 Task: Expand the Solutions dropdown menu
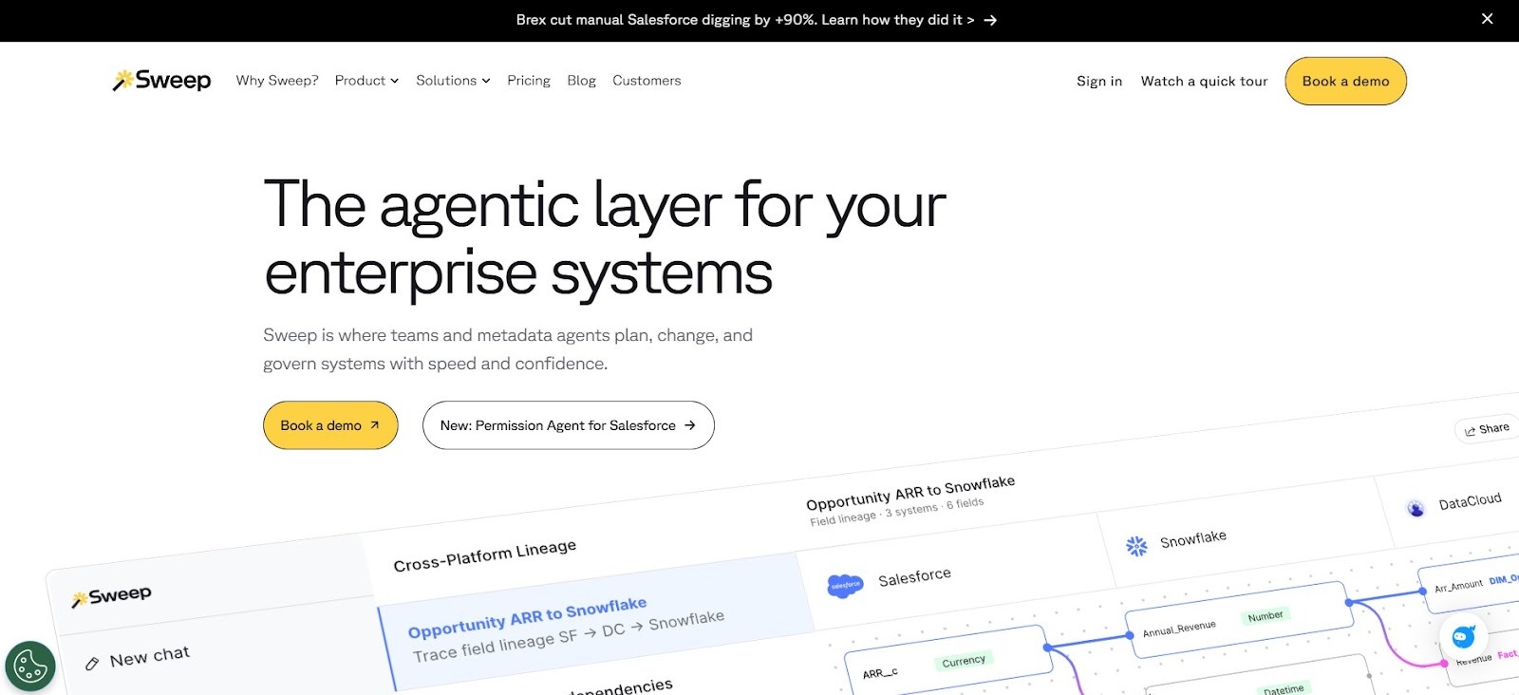coord(453,81)
